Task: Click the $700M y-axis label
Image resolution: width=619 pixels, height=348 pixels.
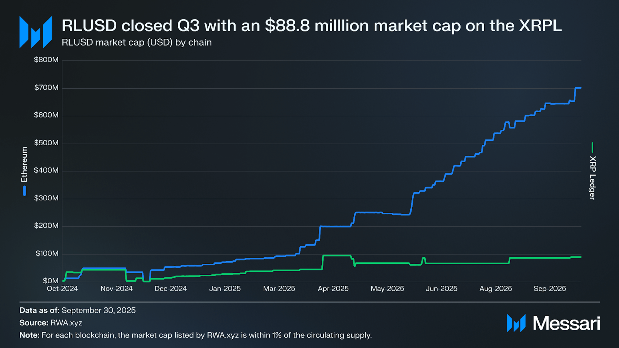Action: (x=46, y=88)
